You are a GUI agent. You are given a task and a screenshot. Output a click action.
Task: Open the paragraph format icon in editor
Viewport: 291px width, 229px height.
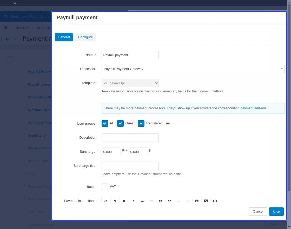[115, 201]
